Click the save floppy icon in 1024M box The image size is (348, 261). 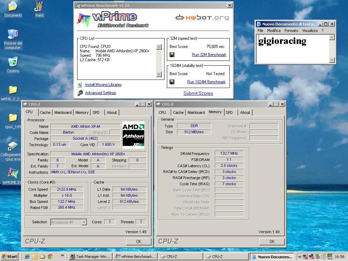click(172, 82)
